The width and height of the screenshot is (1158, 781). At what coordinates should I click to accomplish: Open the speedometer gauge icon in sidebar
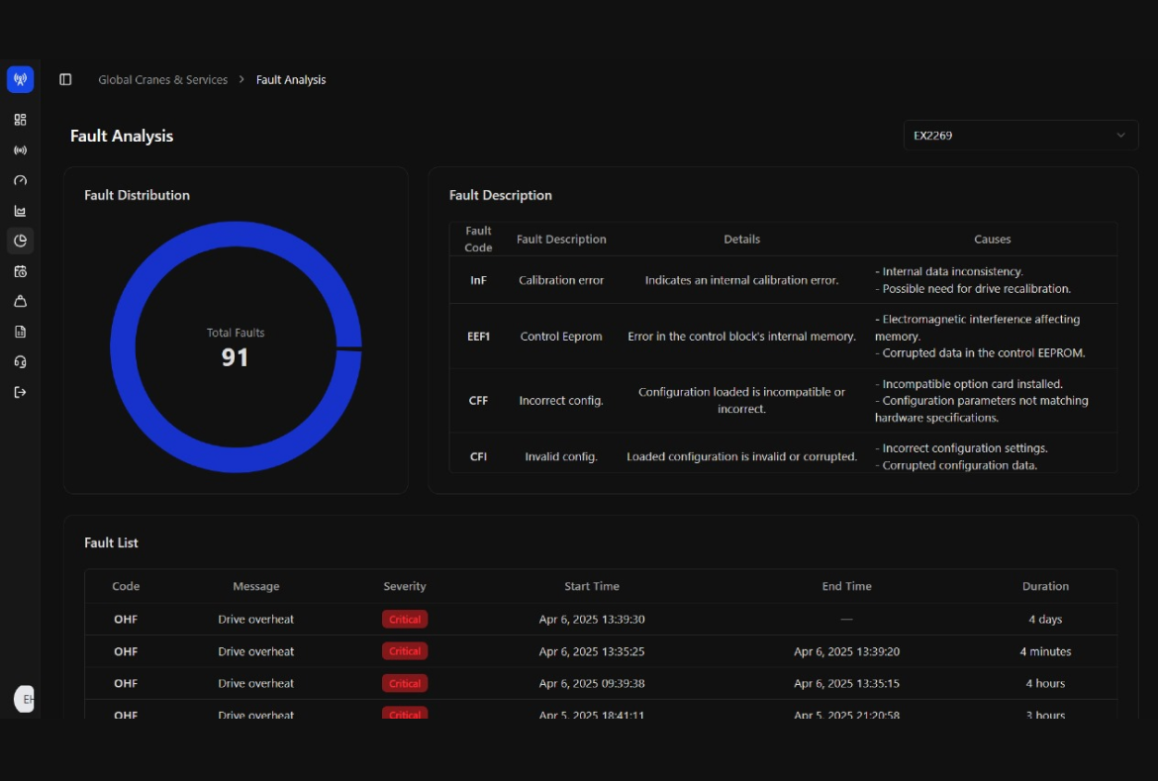(x=20, y=181)
